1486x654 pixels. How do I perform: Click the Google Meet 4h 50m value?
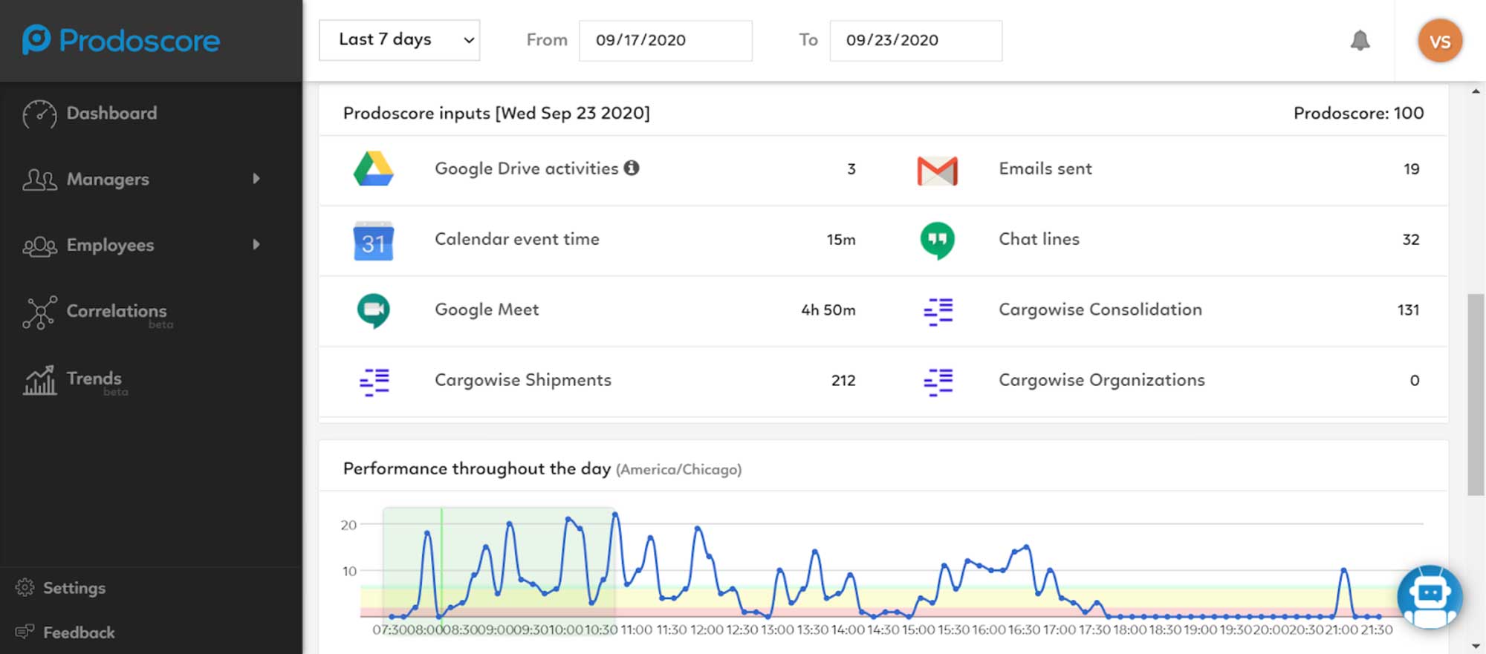tap(828, 310)
